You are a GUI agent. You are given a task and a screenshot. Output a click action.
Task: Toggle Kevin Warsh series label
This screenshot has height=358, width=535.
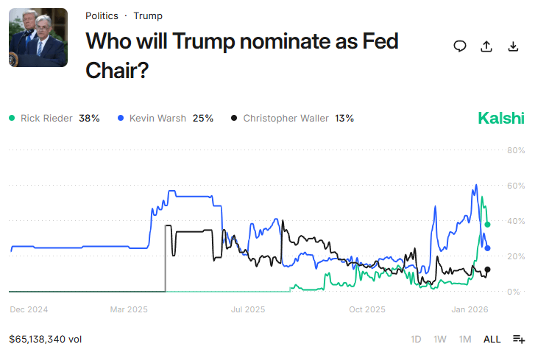click(x=157, y=118)
